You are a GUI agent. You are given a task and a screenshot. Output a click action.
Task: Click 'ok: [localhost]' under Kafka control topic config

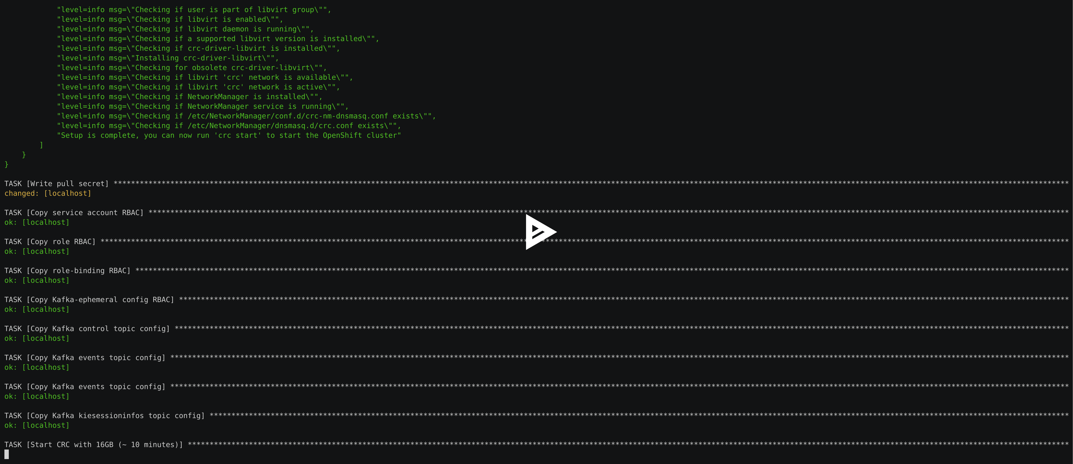tap(37, 338)
